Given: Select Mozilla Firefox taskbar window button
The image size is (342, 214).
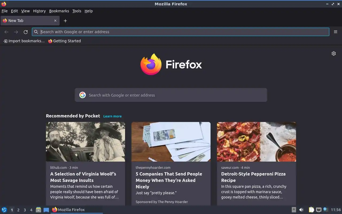Looking at the screenshot, I should [x=77, y=210].
